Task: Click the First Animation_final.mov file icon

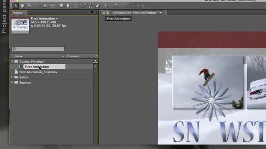Action: click(16, 72)
